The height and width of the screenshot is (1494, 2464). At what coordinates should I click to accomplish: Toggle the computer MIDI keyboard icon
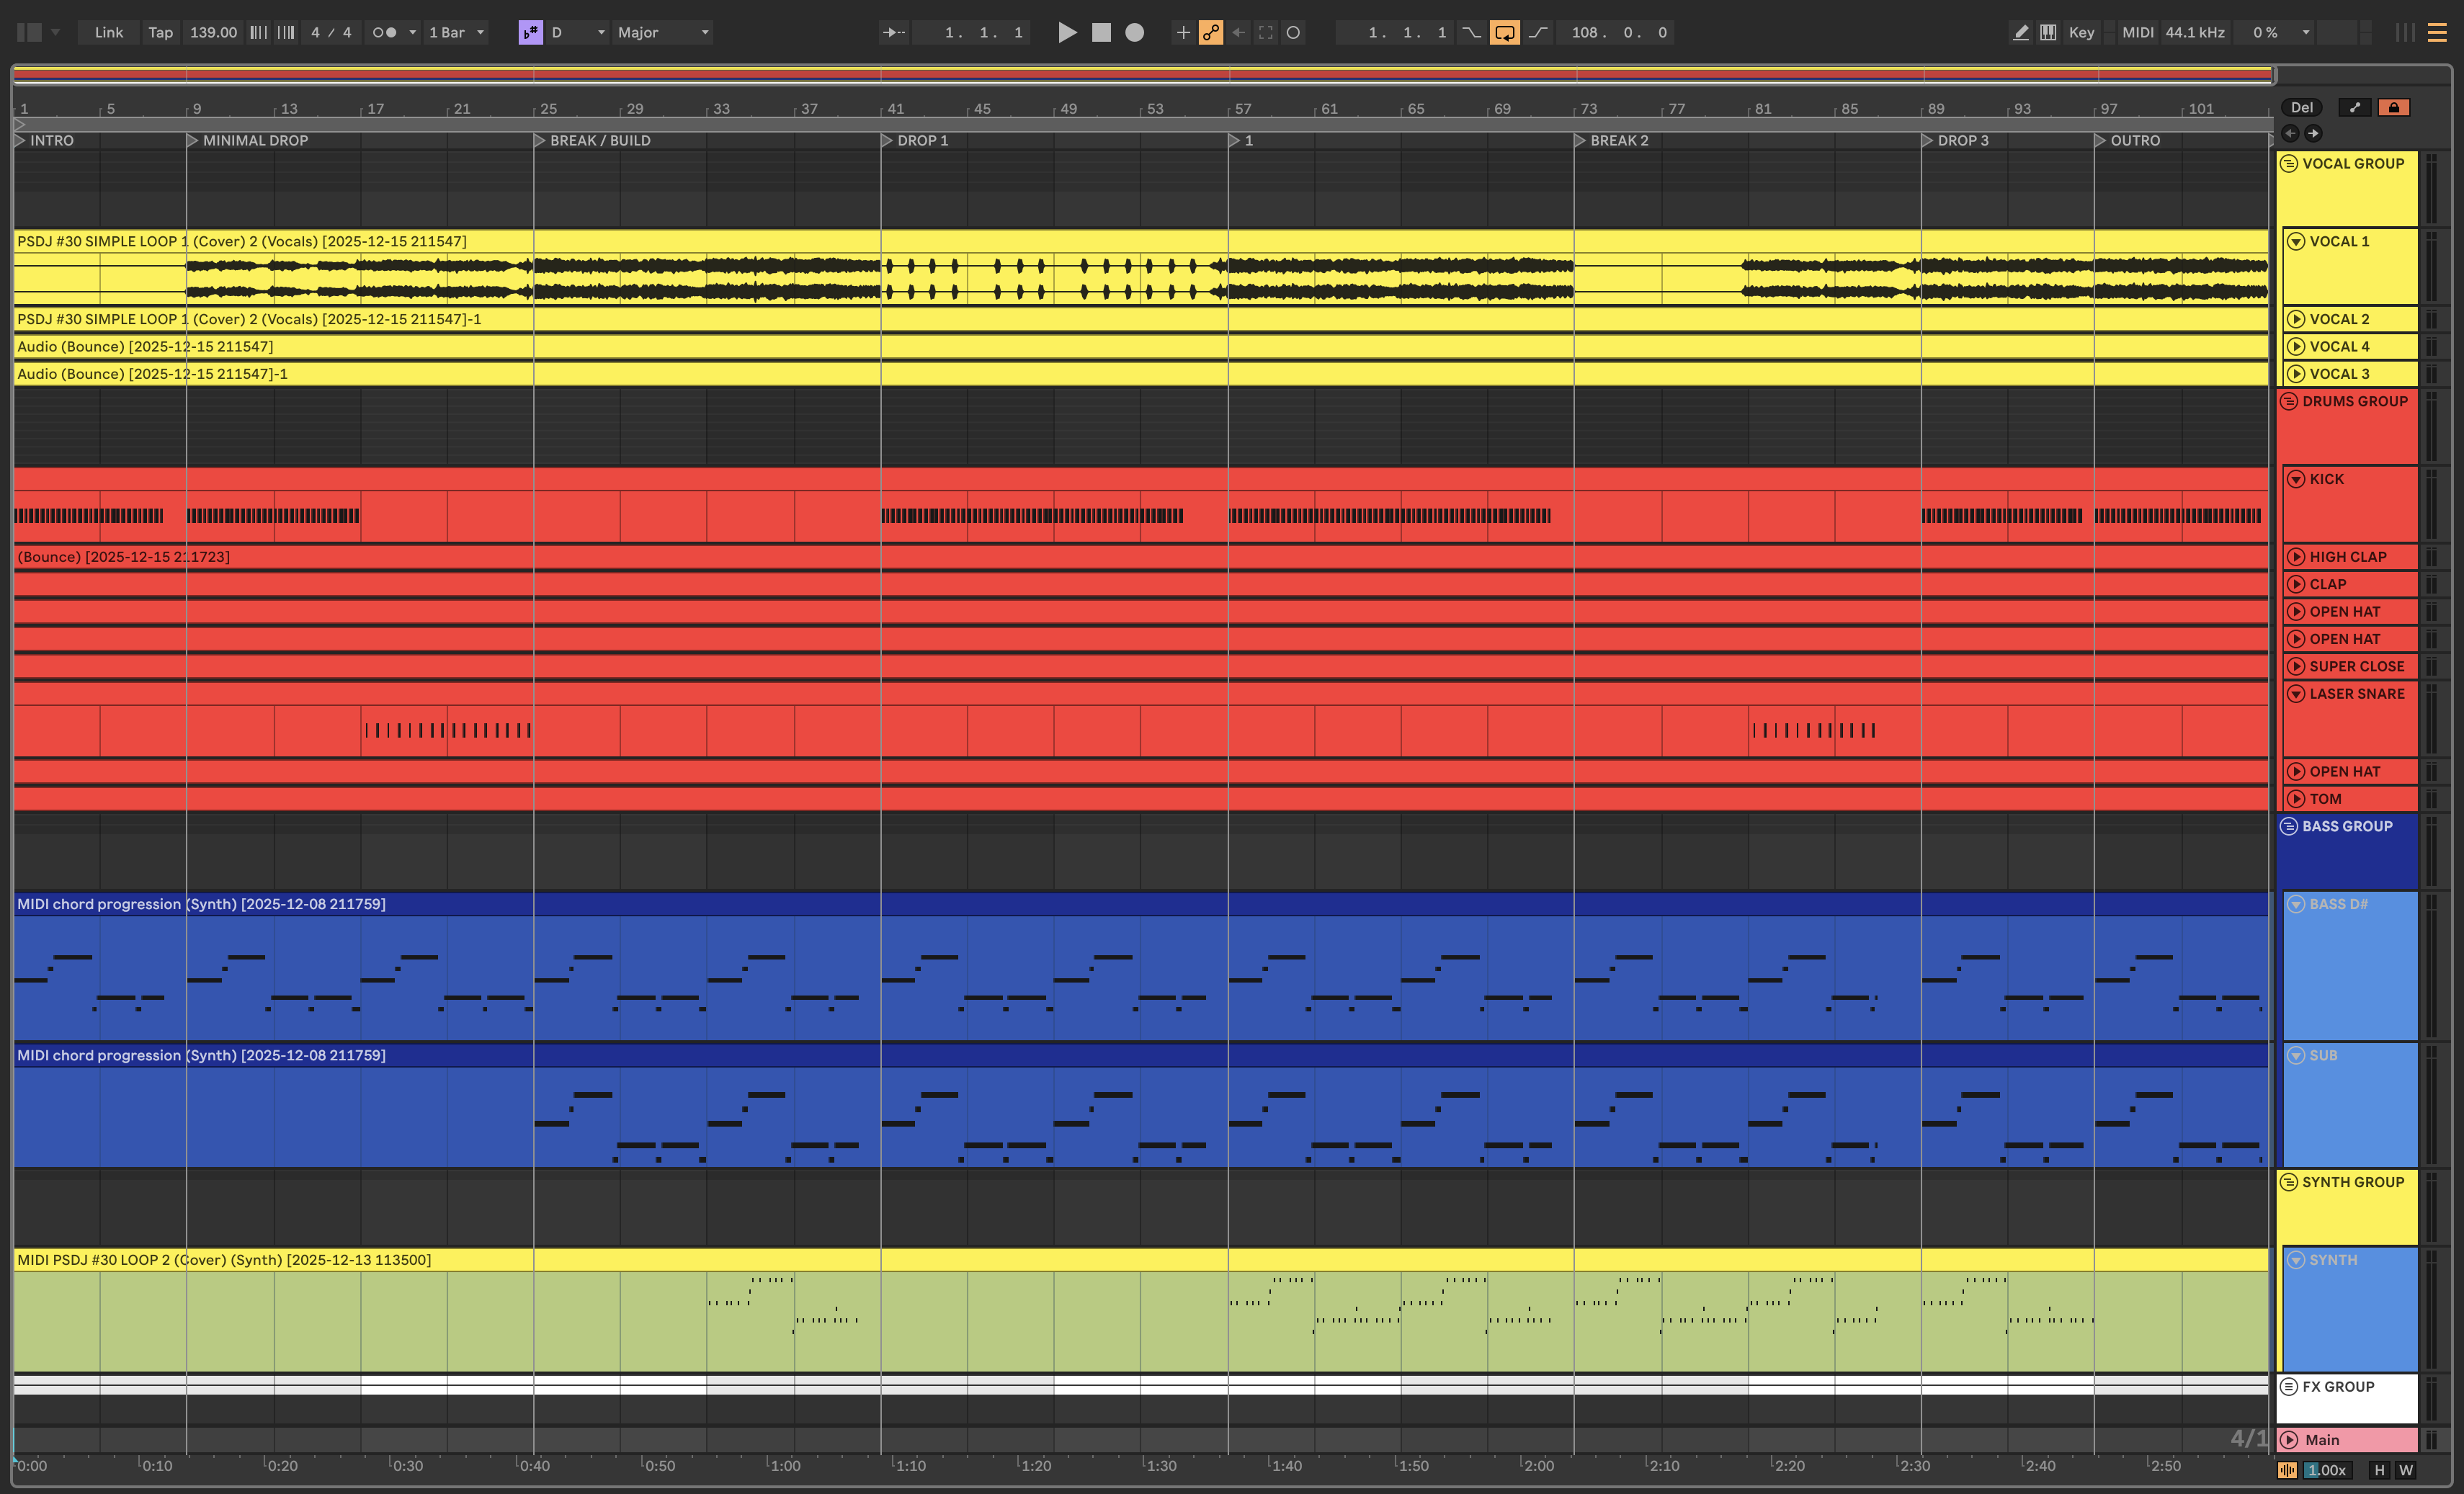[x=2048, y=32]
